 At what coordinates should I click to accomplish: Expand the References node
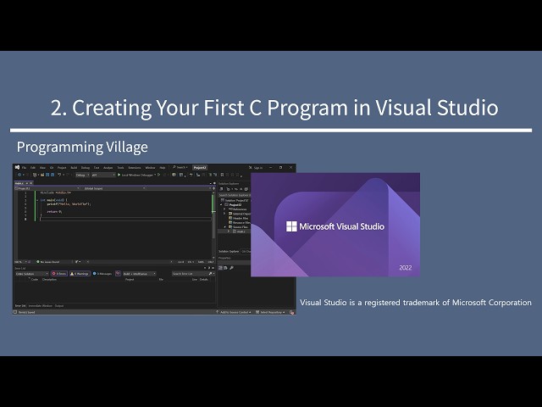pos(224,209)
